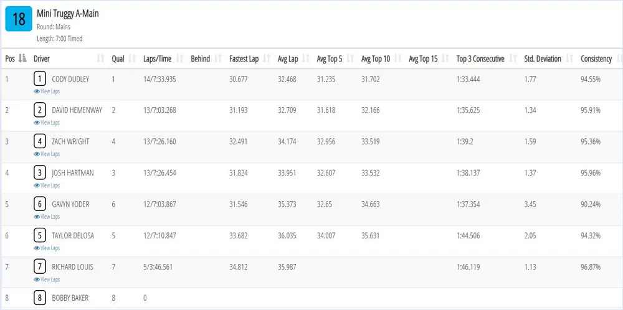View laps for Gavyn Yoder

click(47, 217)
